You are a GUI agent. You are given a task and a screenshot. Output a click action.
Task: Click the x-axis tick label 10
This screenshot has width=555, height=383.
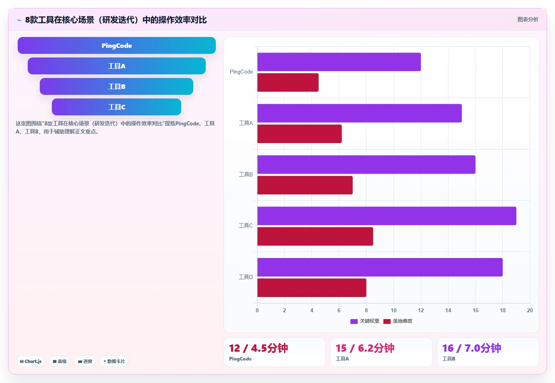(x=393, y=310)
